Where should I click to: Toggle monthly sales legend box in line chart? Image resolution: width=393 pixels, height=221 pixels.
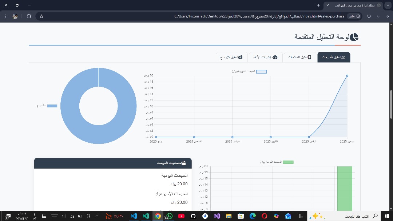tap(261, 71)
